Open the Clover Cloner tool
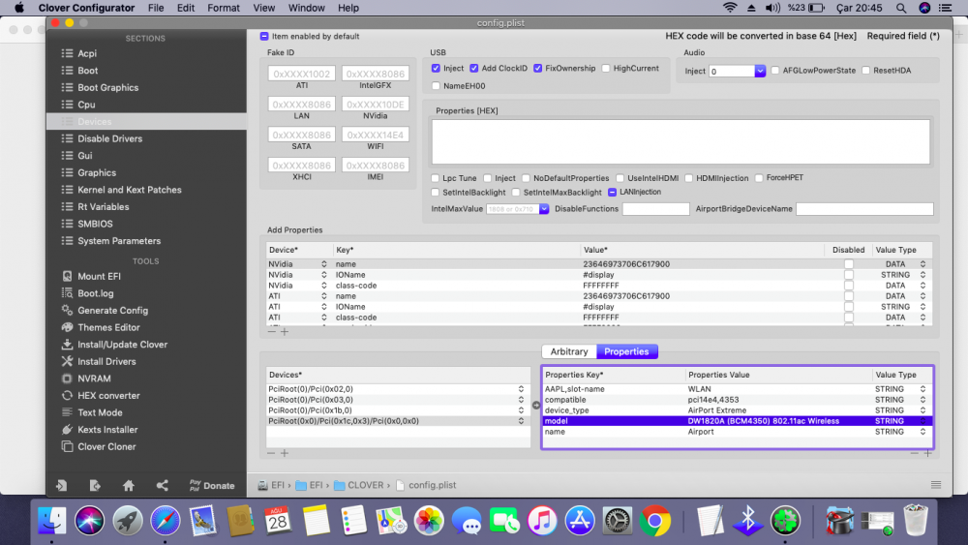 (106, 447)
